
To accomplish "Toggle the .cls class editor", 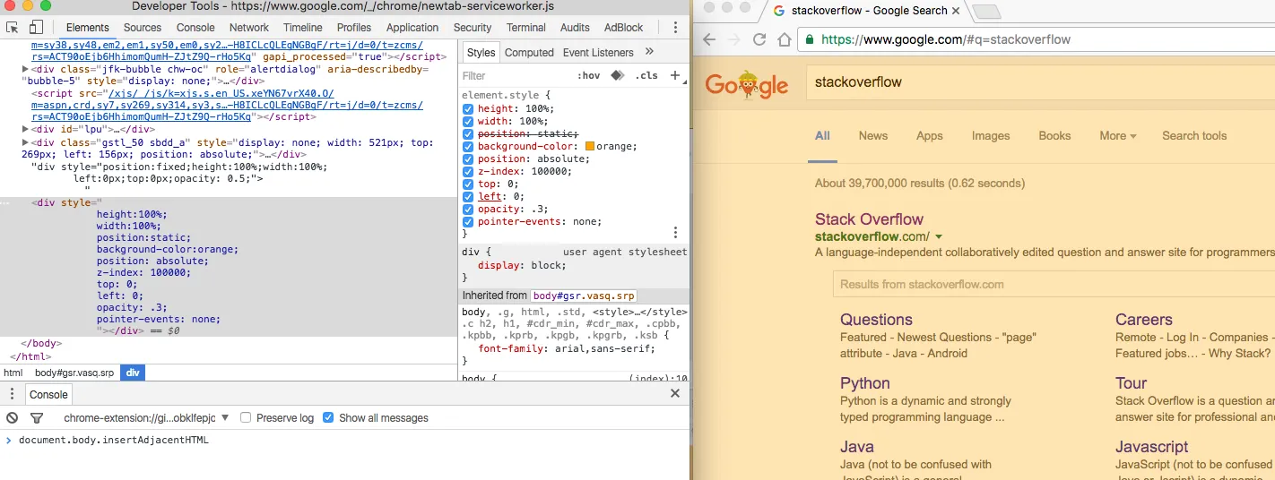I will point(646,76).
